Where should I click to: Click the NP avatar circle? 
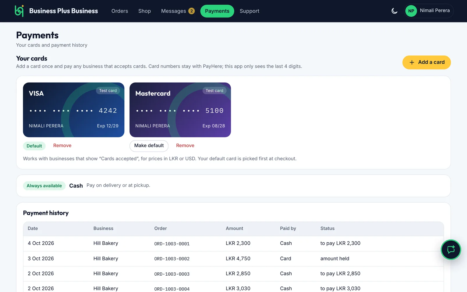[x=411, y=11]
